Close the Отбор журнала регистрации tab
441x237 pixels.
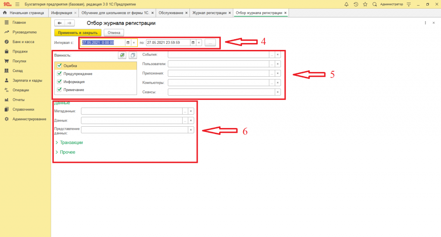tap(285, 13)
